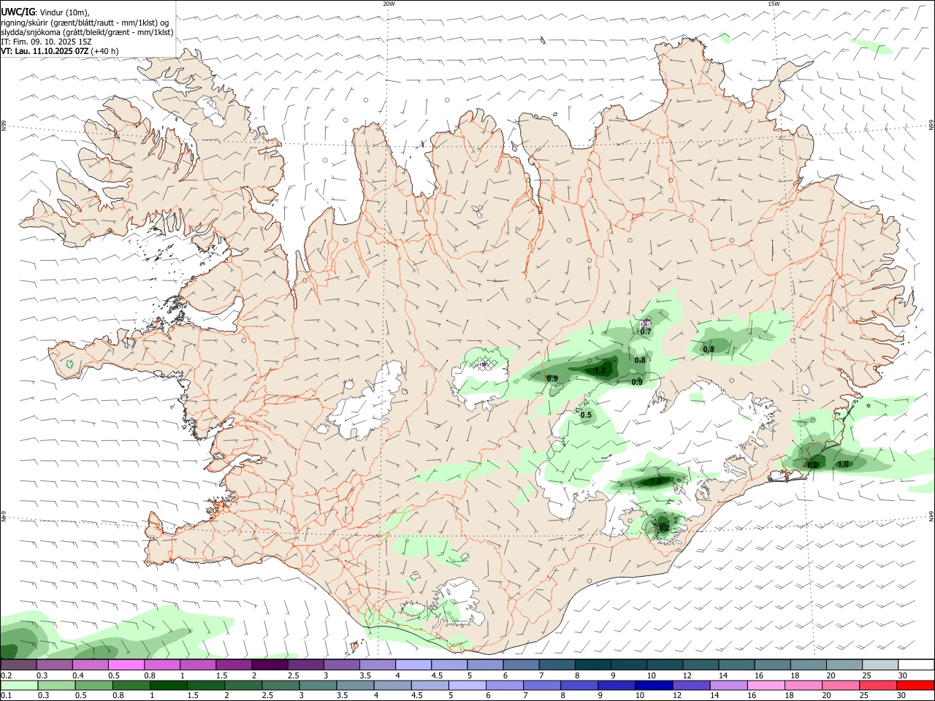Pick the bright pink 0.5 swatch in upper scale

pyautogui.click(x=126, y=664)
